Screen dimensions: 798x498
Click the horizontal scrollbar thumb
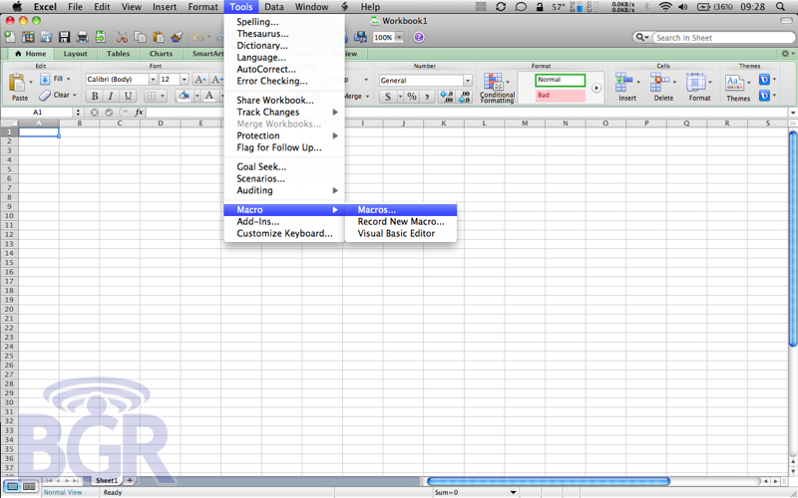click(x=548, y=481)
